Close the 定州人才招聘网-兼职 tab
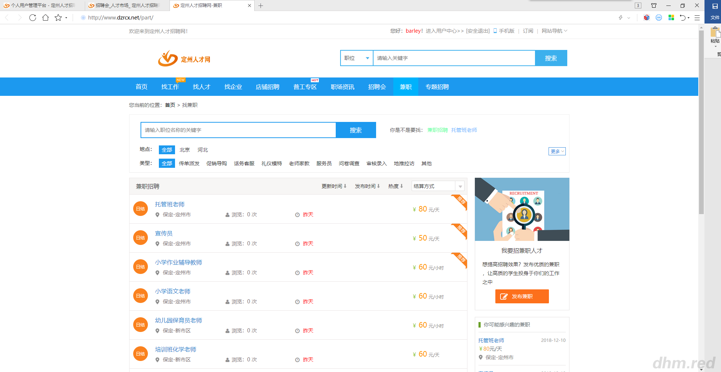This screenshot has width=721, height=372. tap(250, 6)
